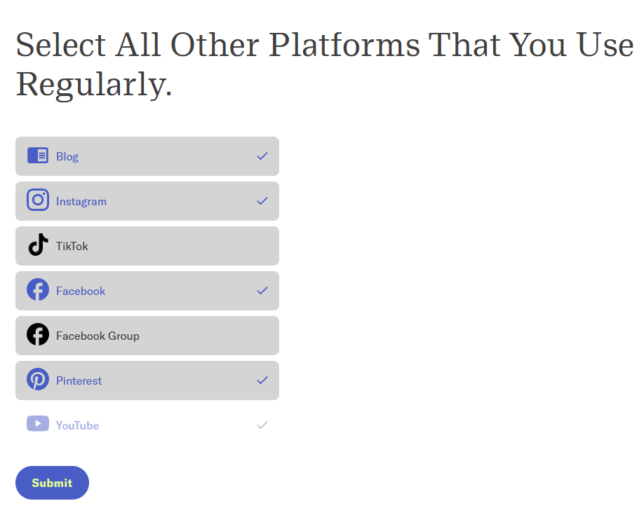The width and height of the screenshot is (637, 508).
Task: Click the Pinterest logo icon
Action: [x=38, y=379]
